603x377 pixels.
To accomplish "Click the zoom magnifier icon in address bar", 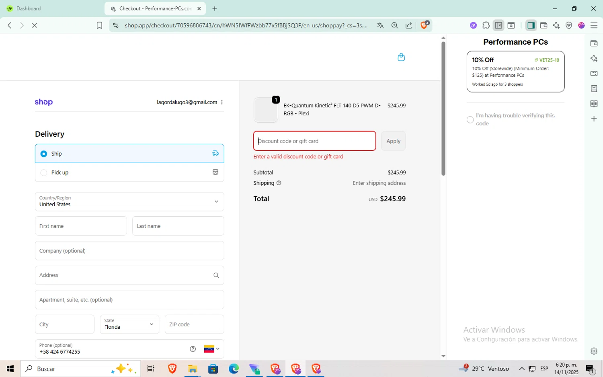I will click(394, 25).
